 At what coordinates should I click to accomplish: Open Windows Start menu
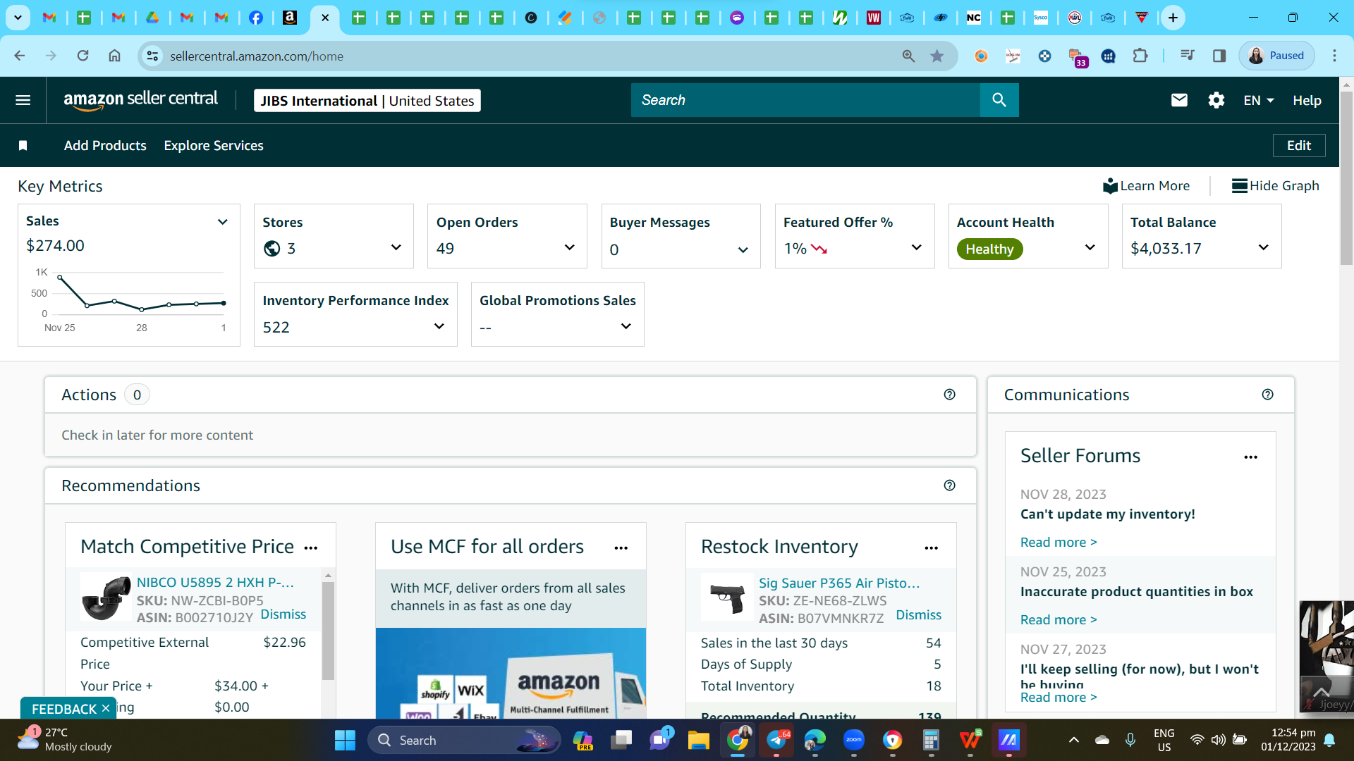point(345,741)
